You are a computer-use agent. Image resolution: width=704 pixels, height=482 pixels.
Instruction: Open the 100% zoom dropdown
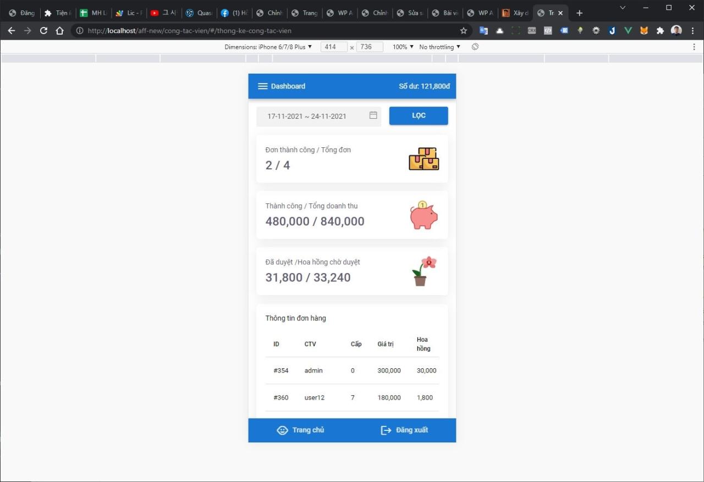(x=402, y=47)
